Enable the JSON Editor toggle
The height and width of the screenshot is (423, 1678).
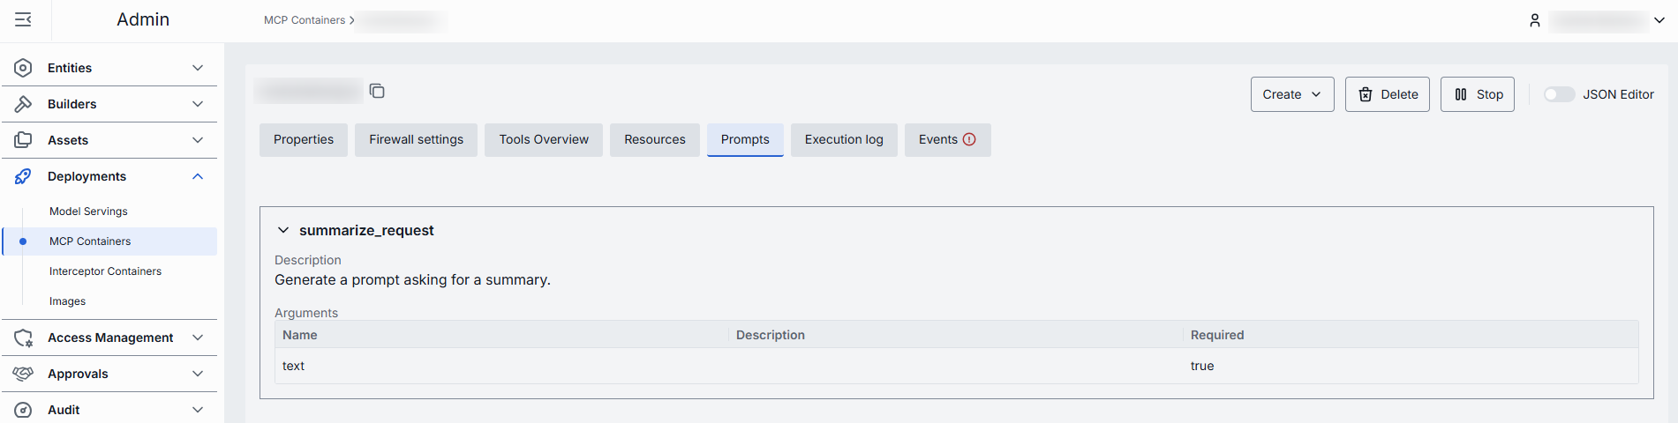click(x=1559, y=94)
